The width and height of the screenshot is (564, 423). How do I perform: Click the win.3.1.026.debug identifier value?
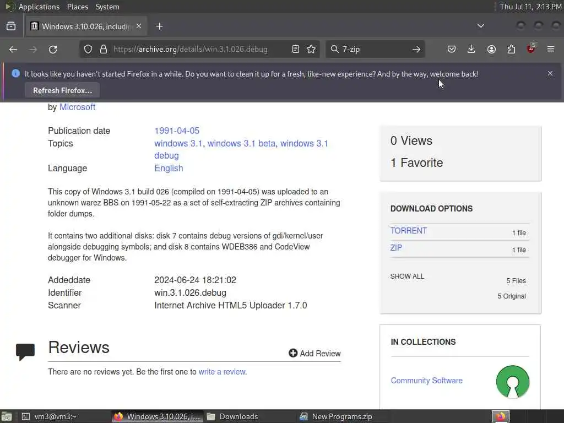190,293
